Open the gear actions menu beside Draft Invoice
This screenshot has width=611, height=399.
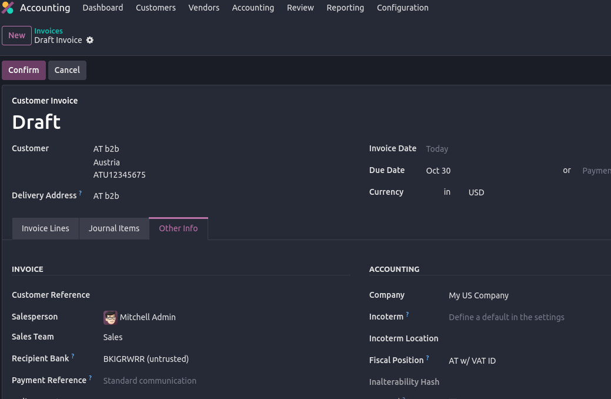pos(90,40)
